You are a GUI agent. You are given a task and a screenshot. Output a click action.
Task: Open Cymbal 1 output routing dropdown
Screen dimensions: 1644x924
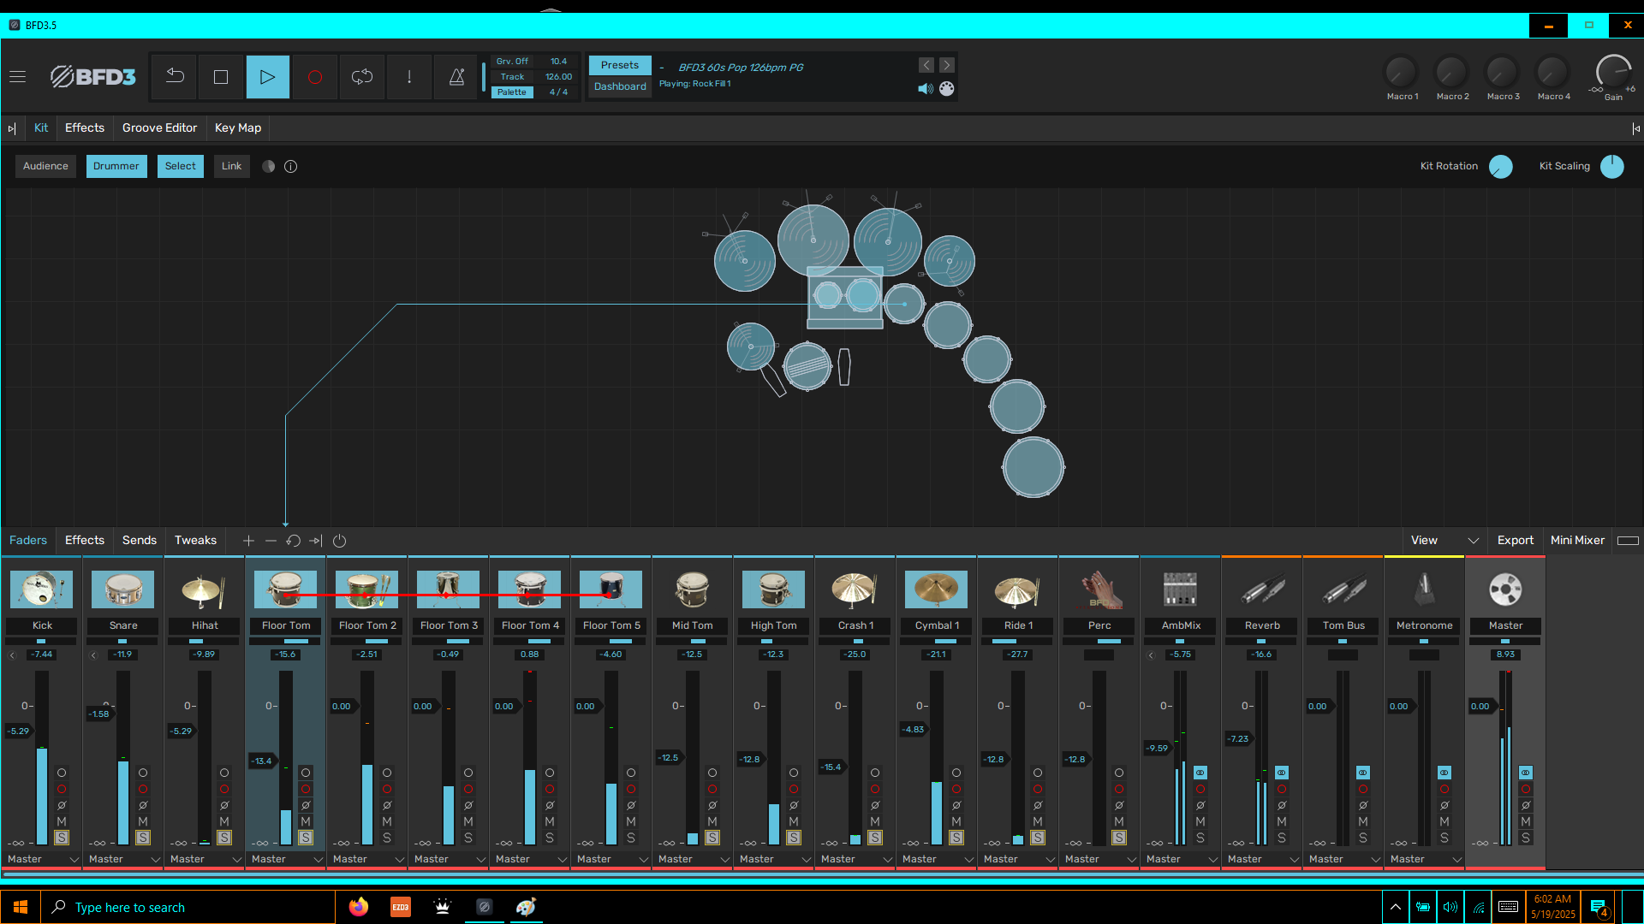coord(937,859)
